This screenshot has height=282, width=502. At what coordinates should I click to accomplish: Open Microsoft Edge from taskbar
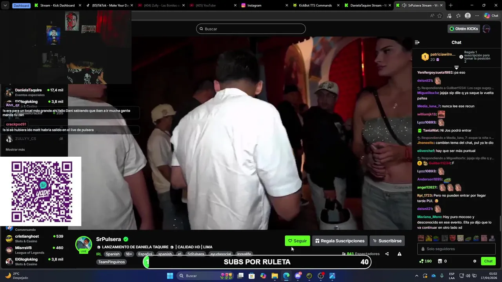pos(286,276)
